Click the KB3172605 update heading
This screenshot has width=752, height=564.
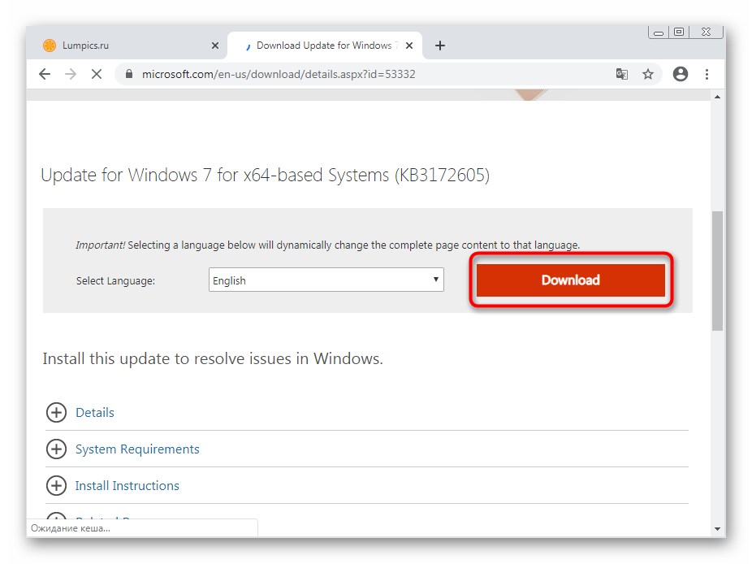pos(266,176)
